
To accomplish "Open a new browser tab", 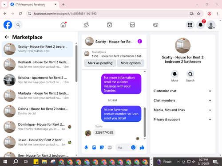I will tap(63, 4).
